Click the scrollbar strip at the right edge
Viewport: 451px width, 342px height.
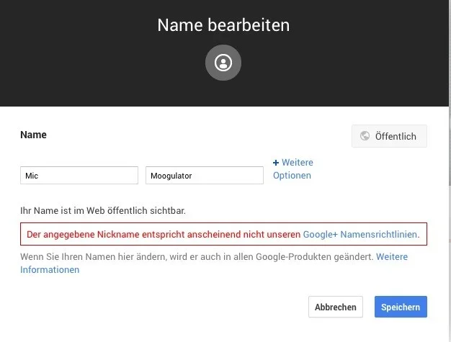click(447, 216)
